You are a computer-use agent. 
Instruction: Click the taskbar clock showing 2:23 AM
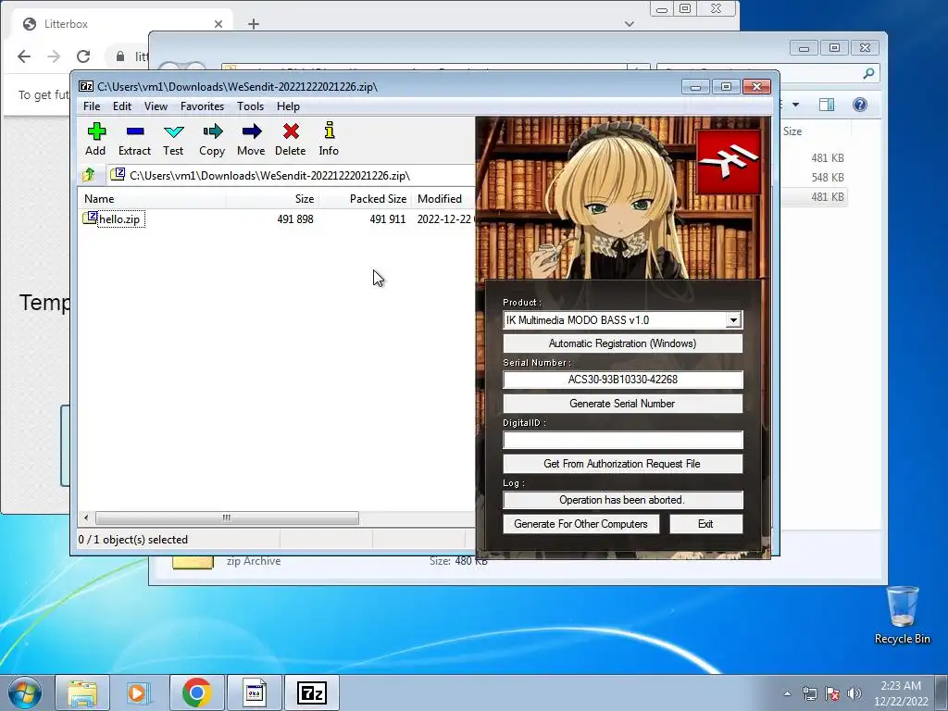(x=901, y=693)
